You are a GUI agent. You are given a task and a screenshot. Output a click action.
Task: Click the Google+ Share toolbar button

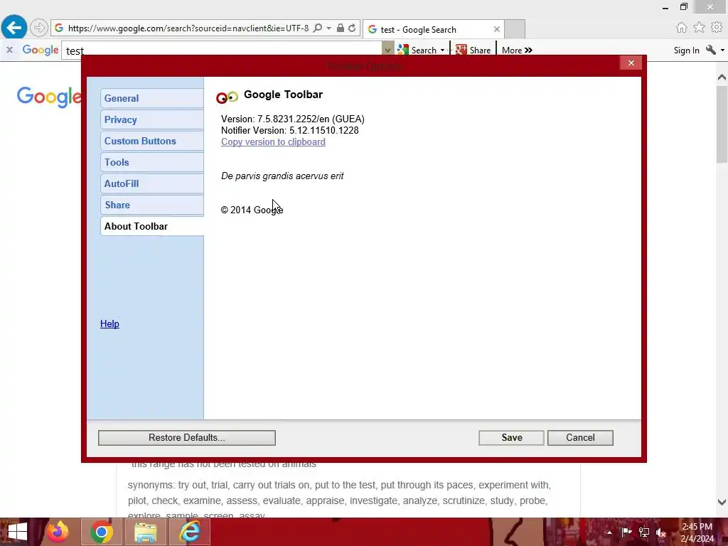click(473, 50)
